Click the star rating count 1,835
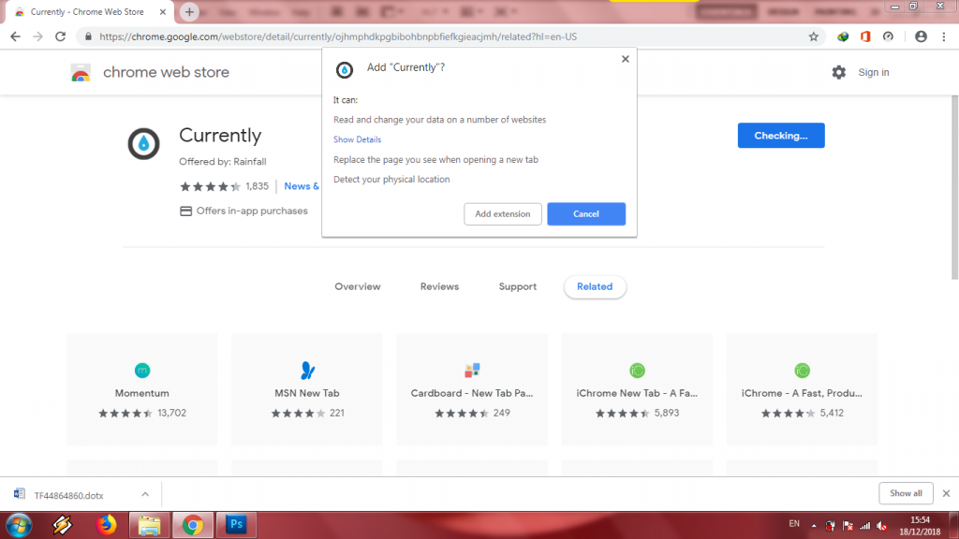This screenshot has width=959, height=539. coord(257,186)
